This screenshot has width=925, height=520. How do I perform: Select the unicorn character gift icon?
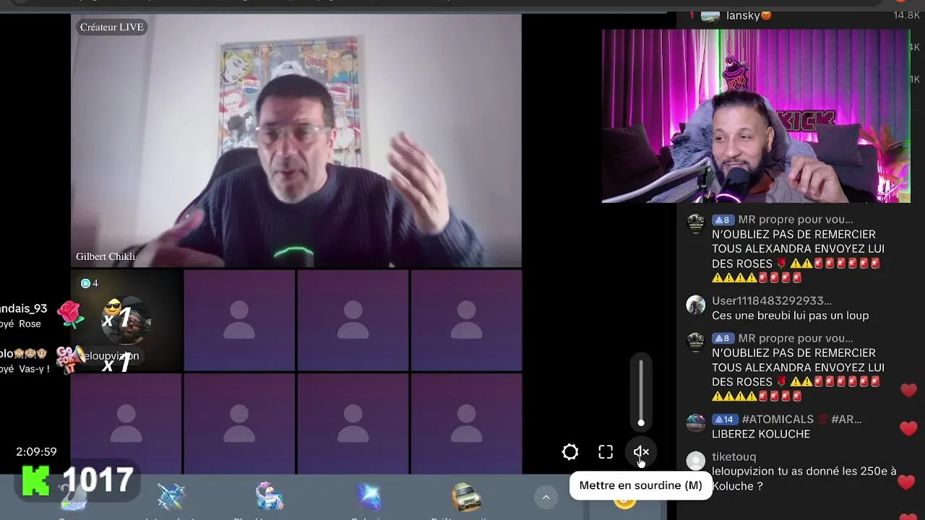(x=270, y=497)
